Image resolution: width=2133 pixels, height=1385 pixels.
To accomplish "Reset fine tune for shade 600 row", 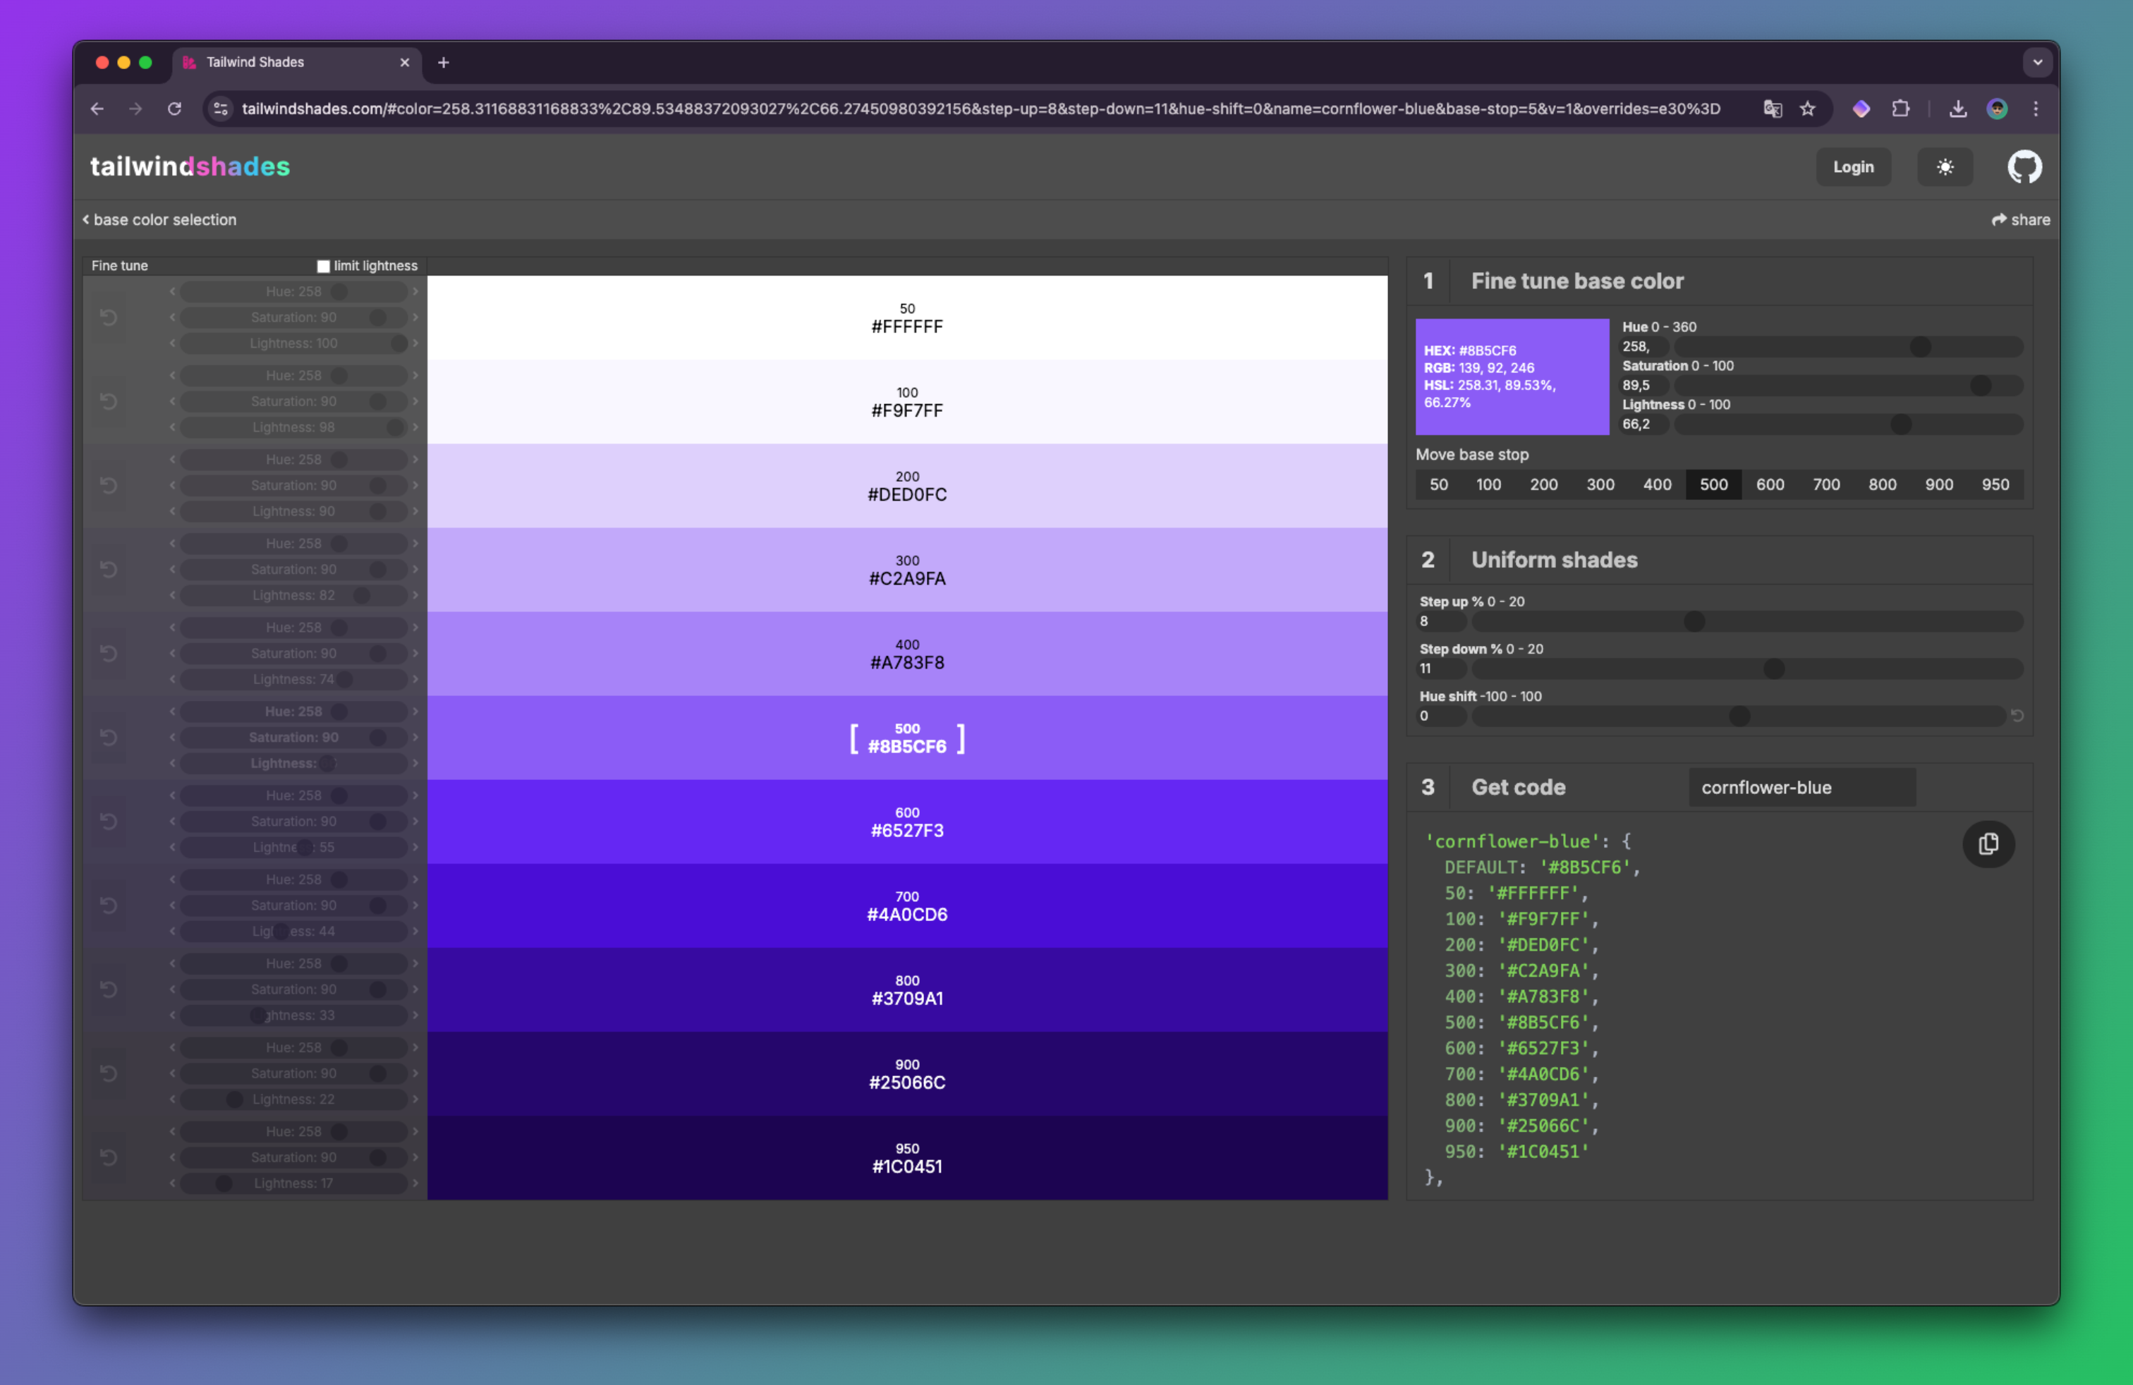I will coord(109,822).
